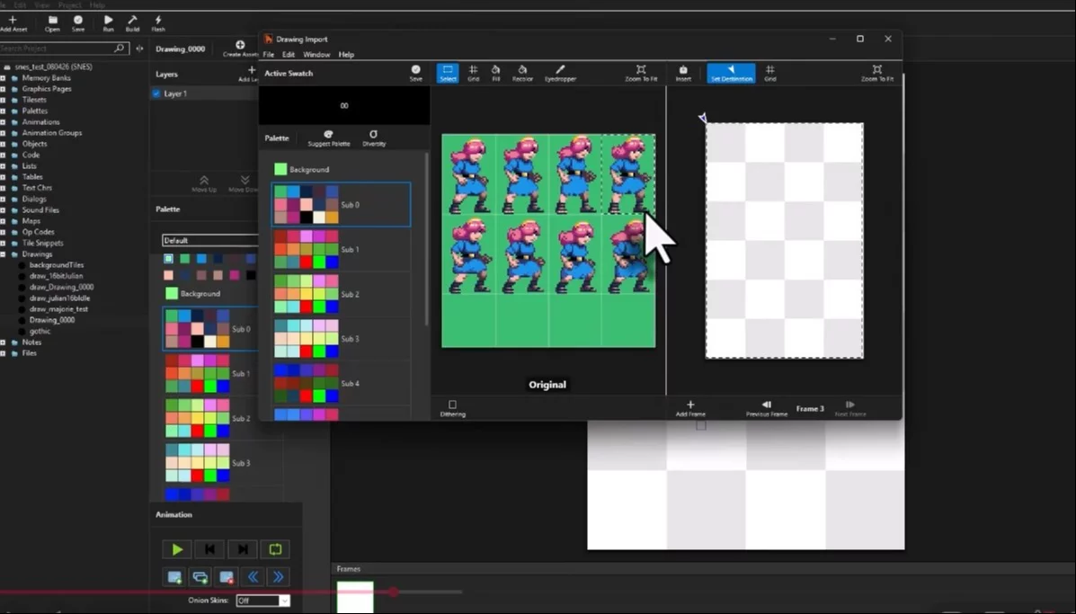Play the animation with the green play button
Screen dimensions: 1076x614
tap(177, 549)
